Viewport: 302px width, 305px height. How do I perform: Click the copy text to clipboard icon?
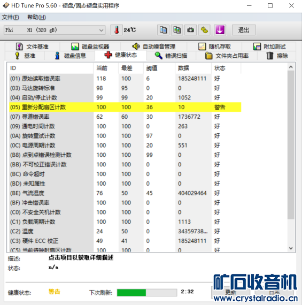click(x=163, y=30)
